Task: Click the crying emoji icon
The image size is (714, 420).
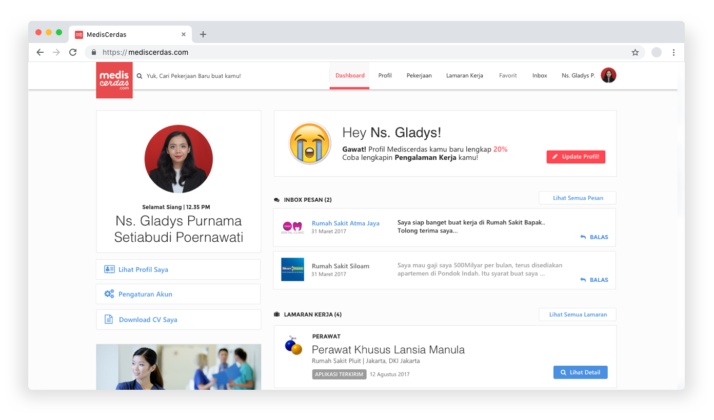Action: pyautogui.click(x=309, y=143)
